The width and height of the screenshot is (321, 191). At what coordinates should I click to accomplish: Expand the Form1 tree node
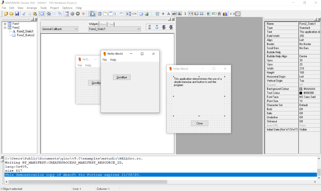pos(5,24)
